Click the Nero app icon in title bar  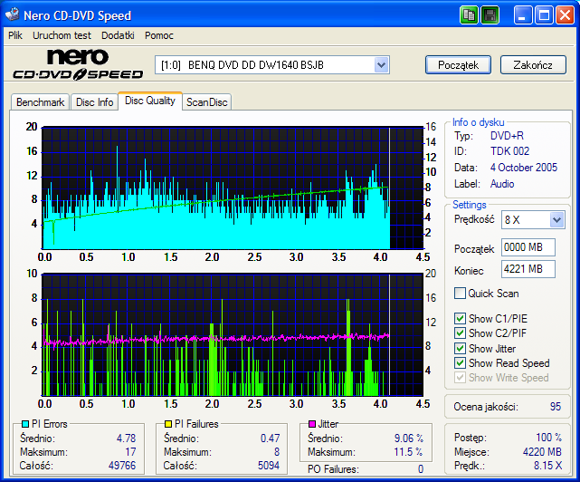click(12, 14)
